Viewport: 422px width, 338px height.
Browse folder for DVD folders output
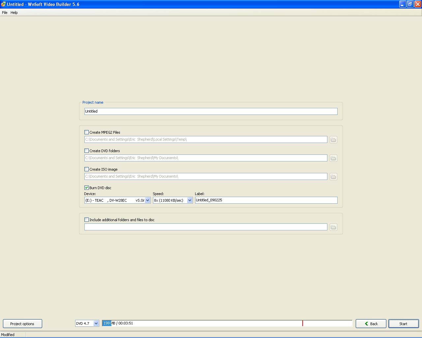point(333,158)
